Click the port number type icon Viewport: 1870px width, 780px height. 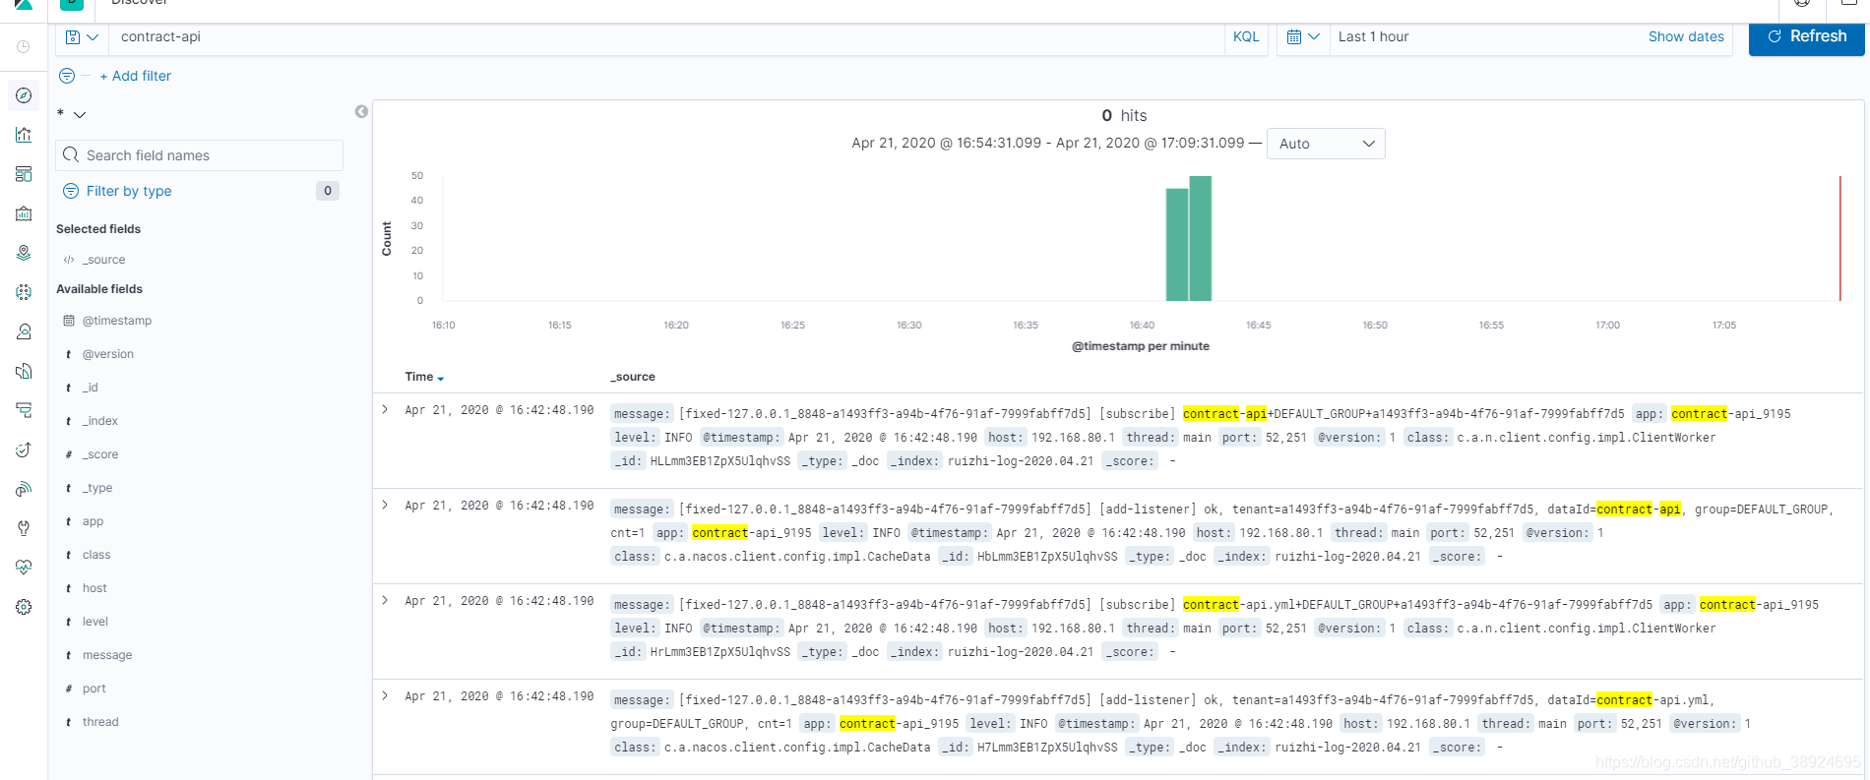click(69, 689)
